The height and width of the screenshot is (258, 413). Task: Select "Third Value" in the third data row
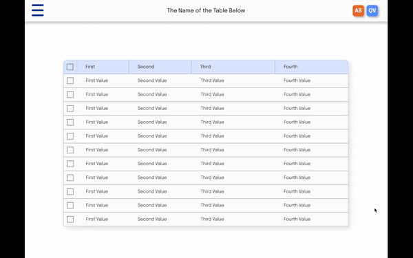[x=212, y=108]
